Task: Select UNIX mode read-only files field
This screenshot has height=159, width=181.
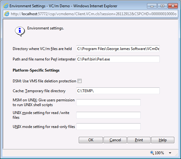Action: click(108, 126)
